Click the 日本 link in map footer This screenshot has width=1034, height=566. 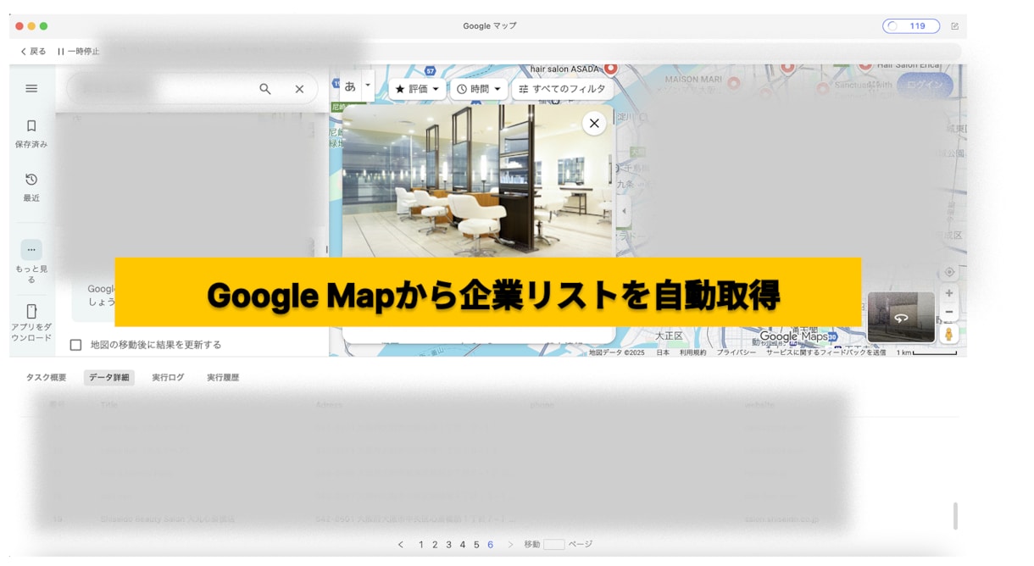[663, 352]
